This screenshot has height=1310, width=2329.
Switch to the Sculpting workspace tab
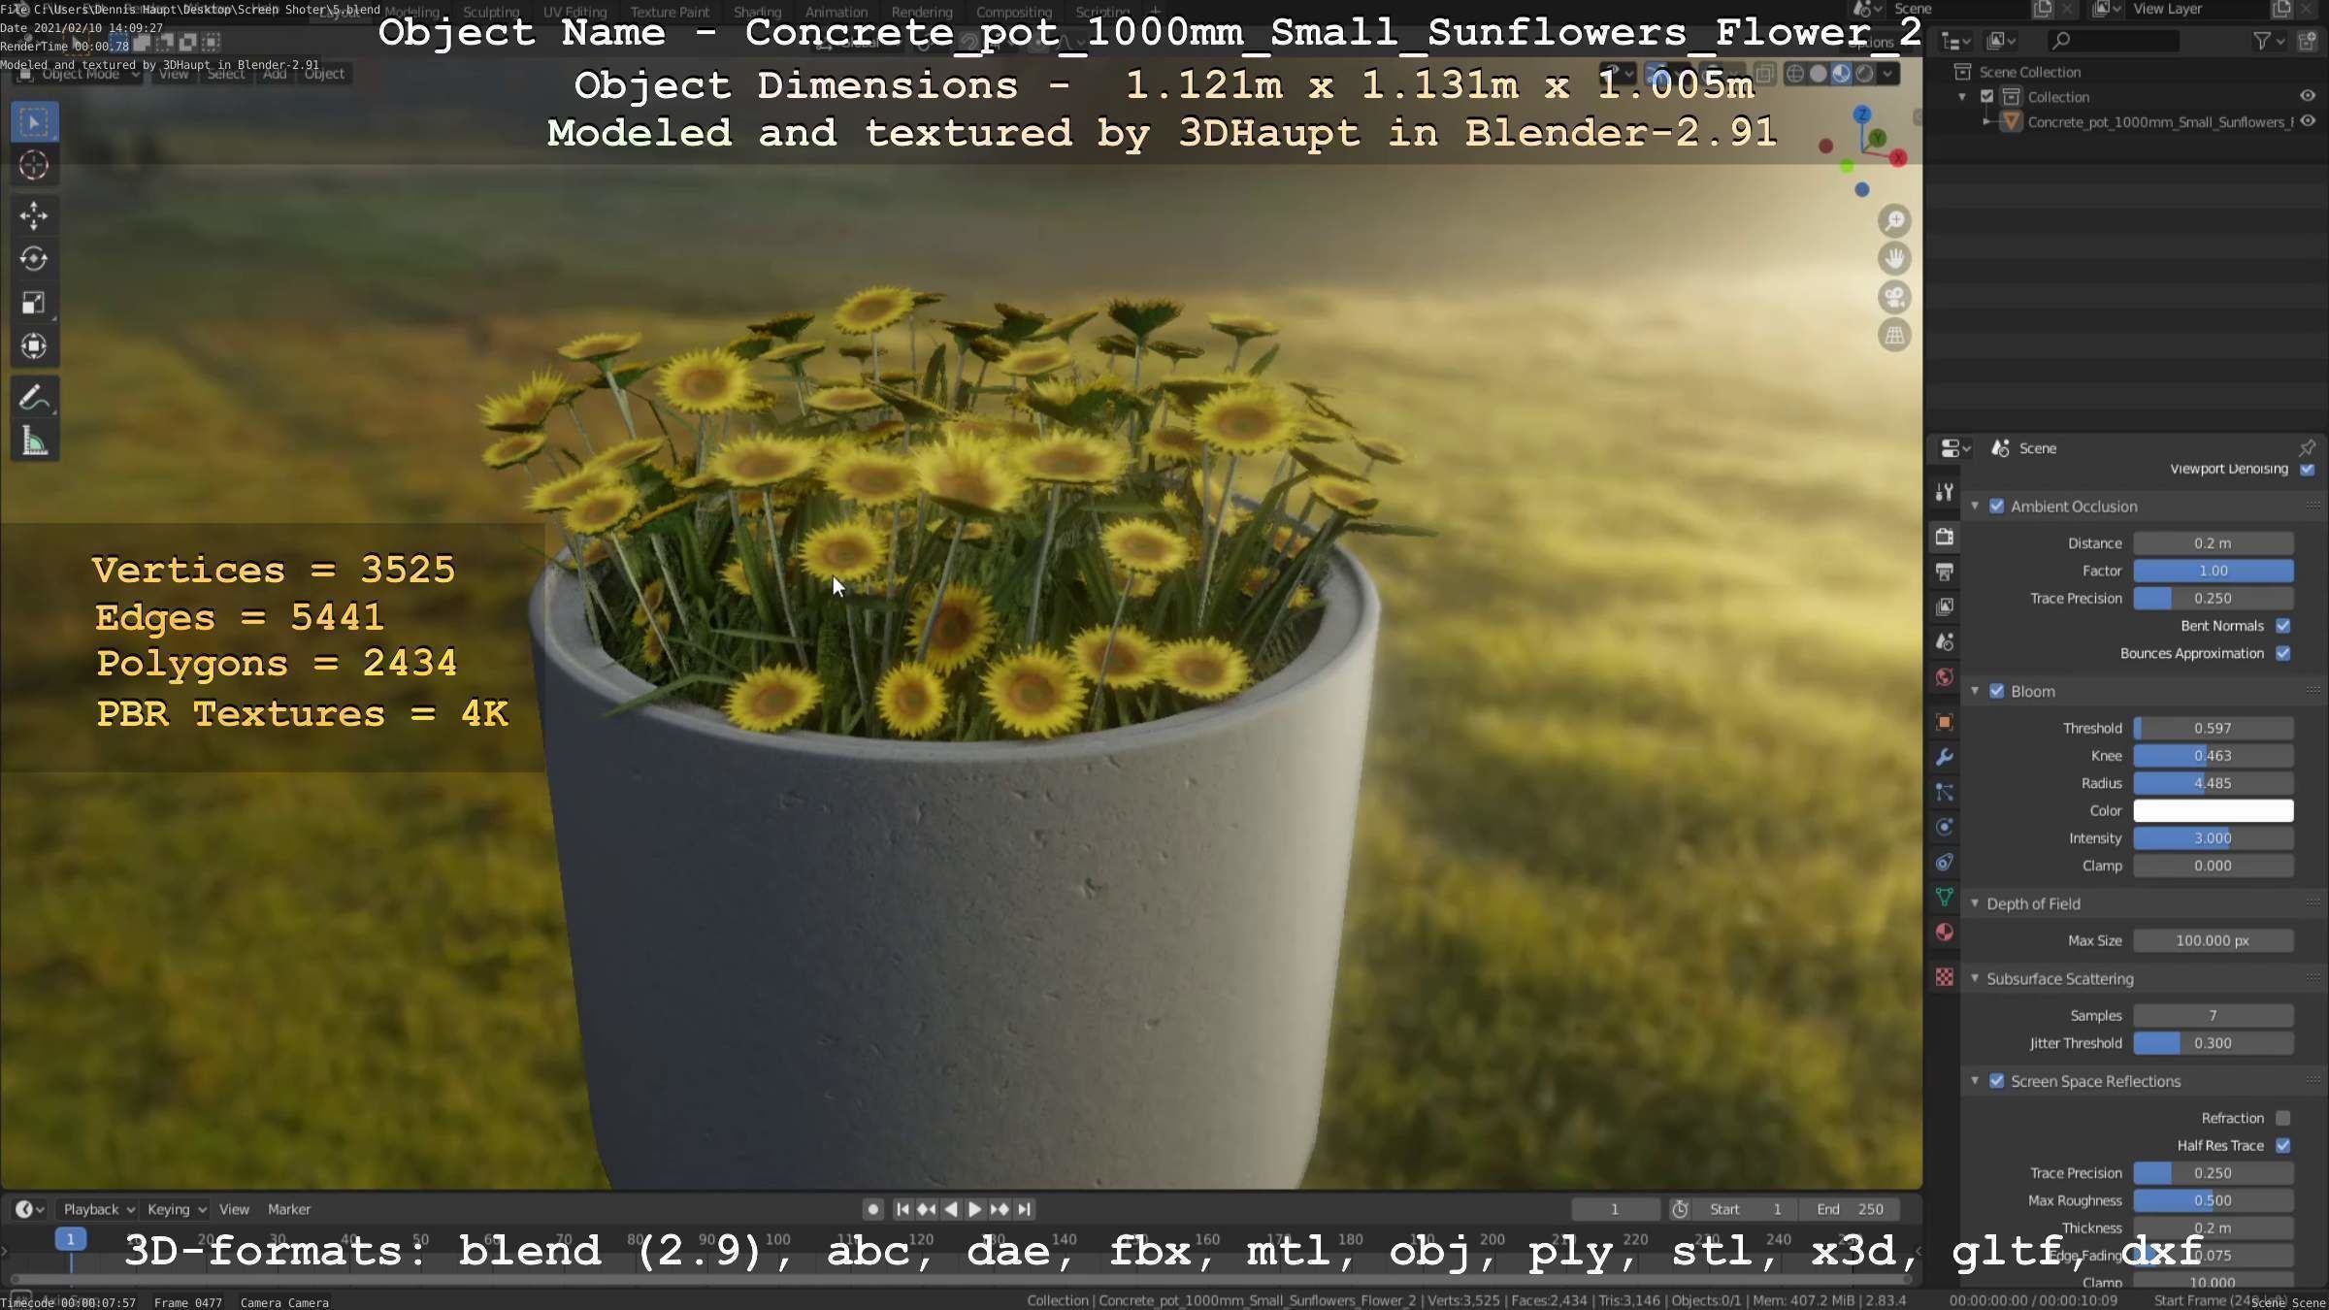tap(491, 12)
